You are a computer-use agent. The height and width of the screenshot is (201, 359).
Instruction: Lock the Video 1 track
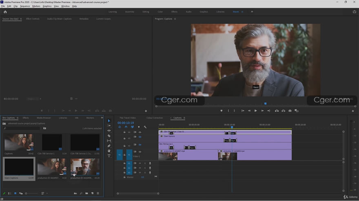[x=124, y=155]
